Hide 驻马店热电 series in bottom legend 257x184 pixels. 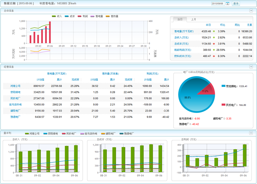tap(82, 134)
